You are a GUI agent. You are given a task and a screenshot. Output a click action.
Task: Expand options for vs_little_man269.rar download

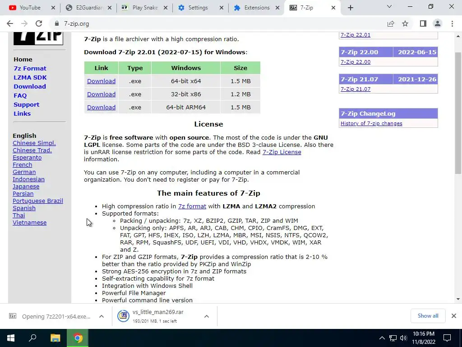pos(207,316)
